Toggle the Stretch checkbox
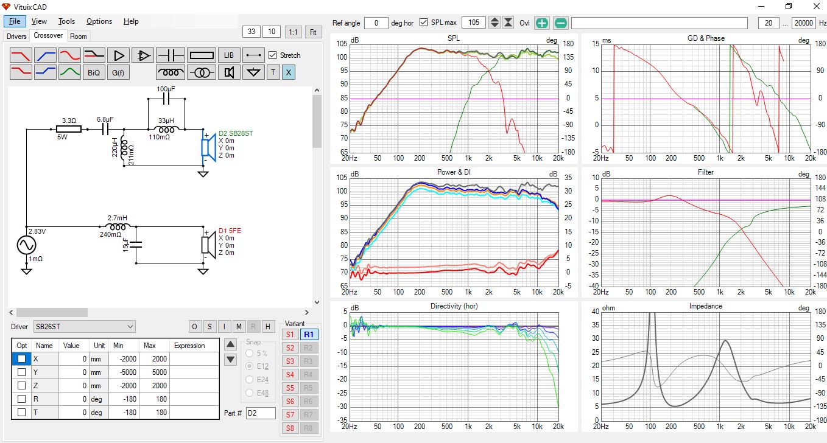This screenshot has width=827, height=443. point(273,55)
